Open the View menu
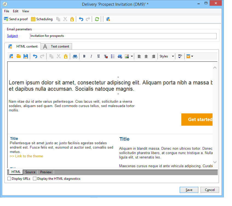Viewport: 232px width, 206px height. pyautogui.click(x=25, y=11)
